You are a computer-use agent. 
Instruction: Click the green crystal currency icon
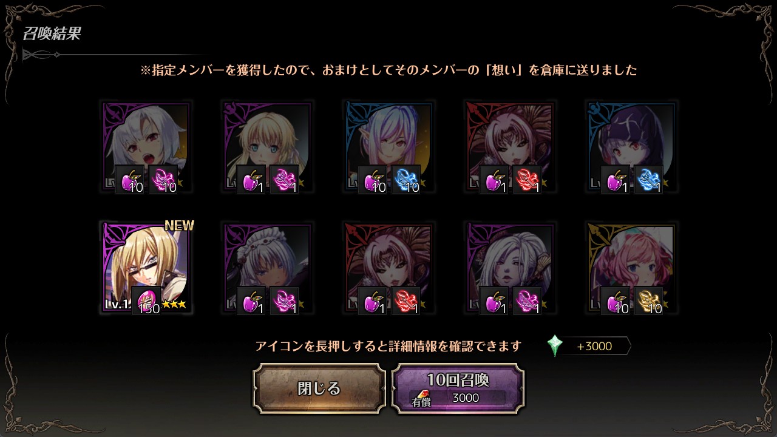554,346
